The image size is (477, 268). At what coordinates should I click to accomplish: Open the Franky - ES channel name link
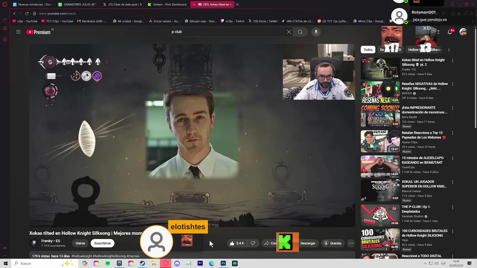pyautogui.click(x=51, y=241)
